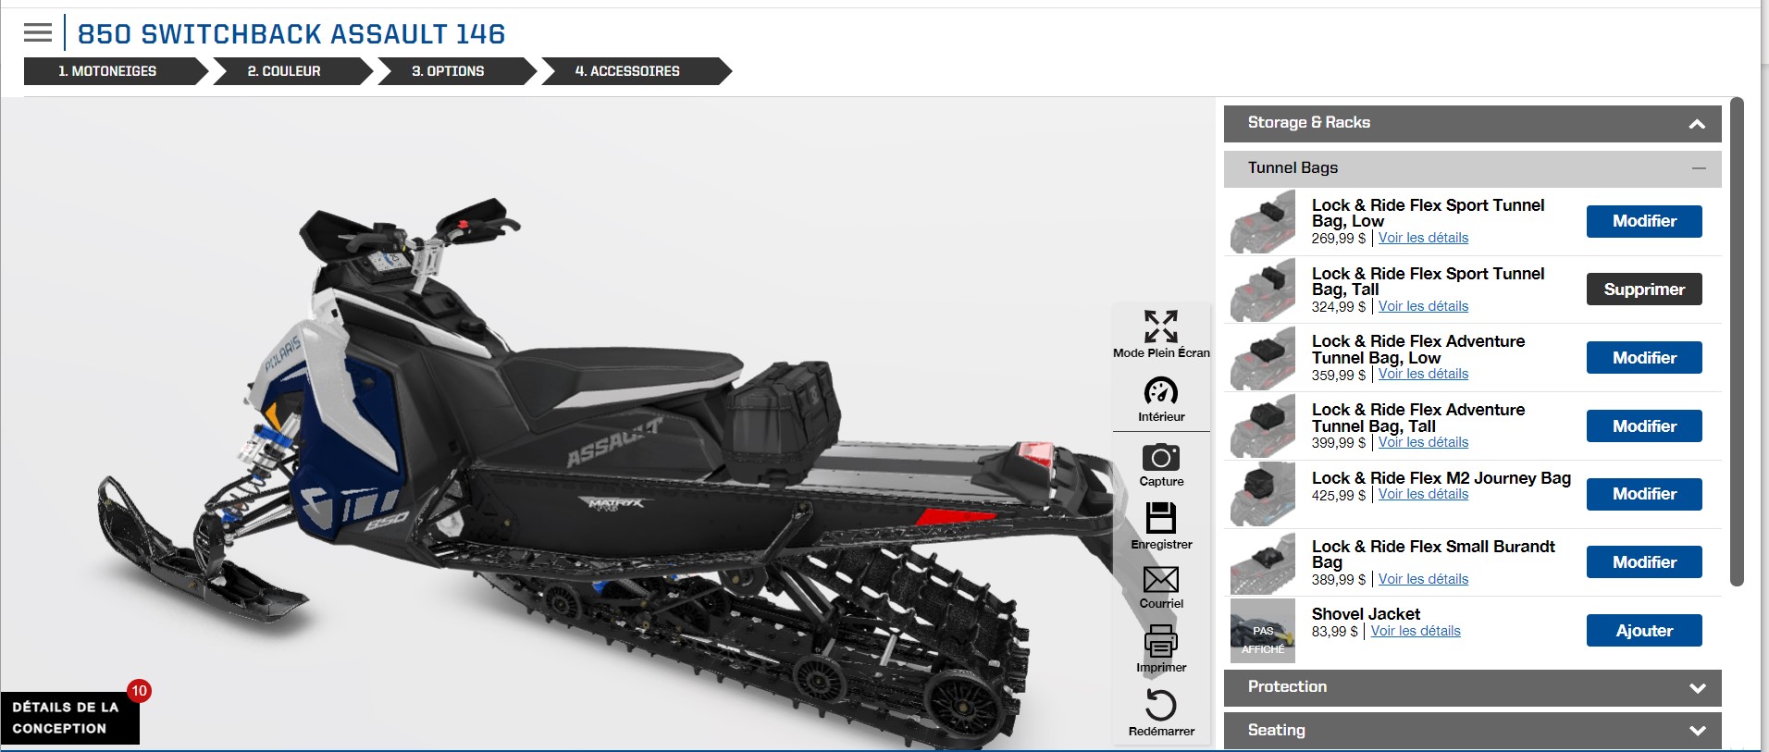Click the Imprimer printer icon
The image size is (1769, 752).
tap(1161, 641)
